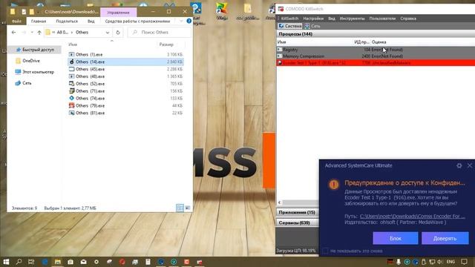Switch Explorer to details view
Screen dimensions: 475x267
point(180,208)
